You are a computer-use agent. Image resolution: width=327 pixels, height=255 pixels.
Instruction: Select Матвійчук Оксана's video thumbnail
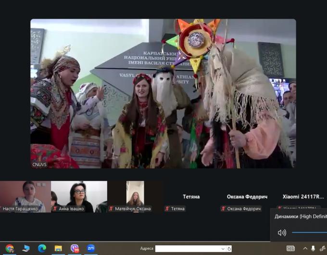(135, 197)
